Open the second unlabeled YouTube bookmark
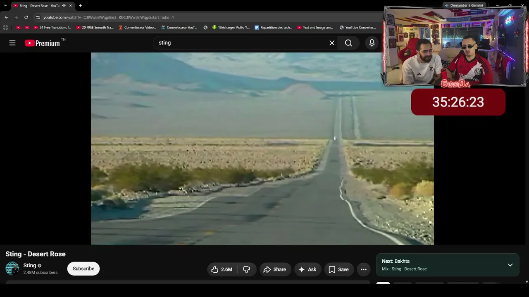Viewport: 529px width, 297px height. tap(27, 28)
